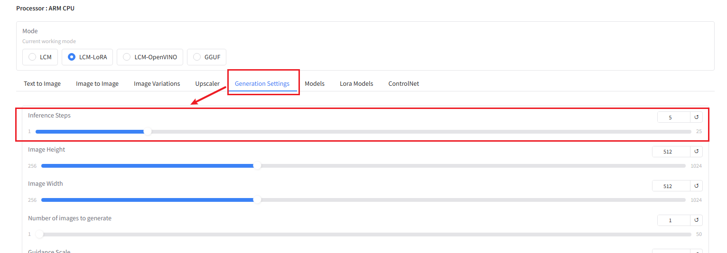Click the Inference Steps slider handle
The width and height of the screenshot is (727, 253).
[148, 131]
